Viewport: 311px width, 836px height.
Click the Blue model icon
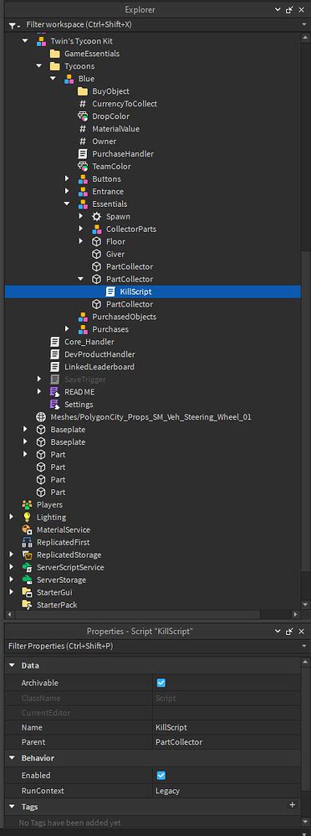point(69,79)
